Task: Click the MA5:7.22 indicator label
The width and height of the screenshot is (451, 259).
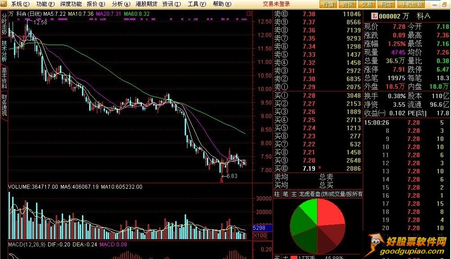Action: (55, 14)
